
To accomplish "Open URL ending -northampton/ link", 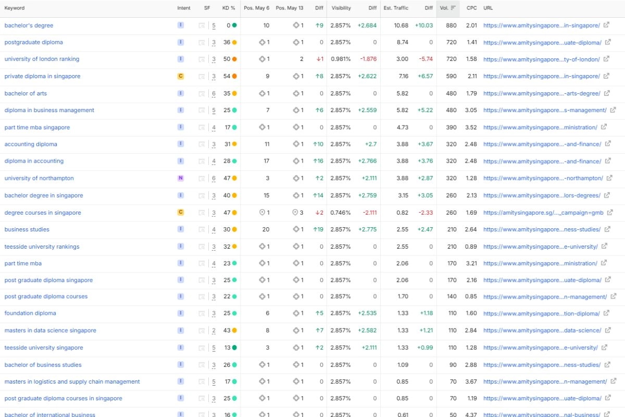I will tap(543, 178).
